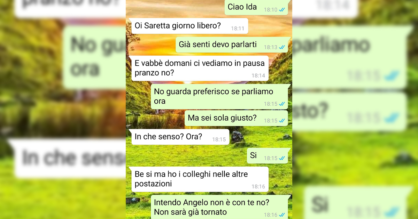This screenshot has height=219, width=418.
Task: Click the read ticks on 'No guarda preferisco' message
Action: click(282, 104)
